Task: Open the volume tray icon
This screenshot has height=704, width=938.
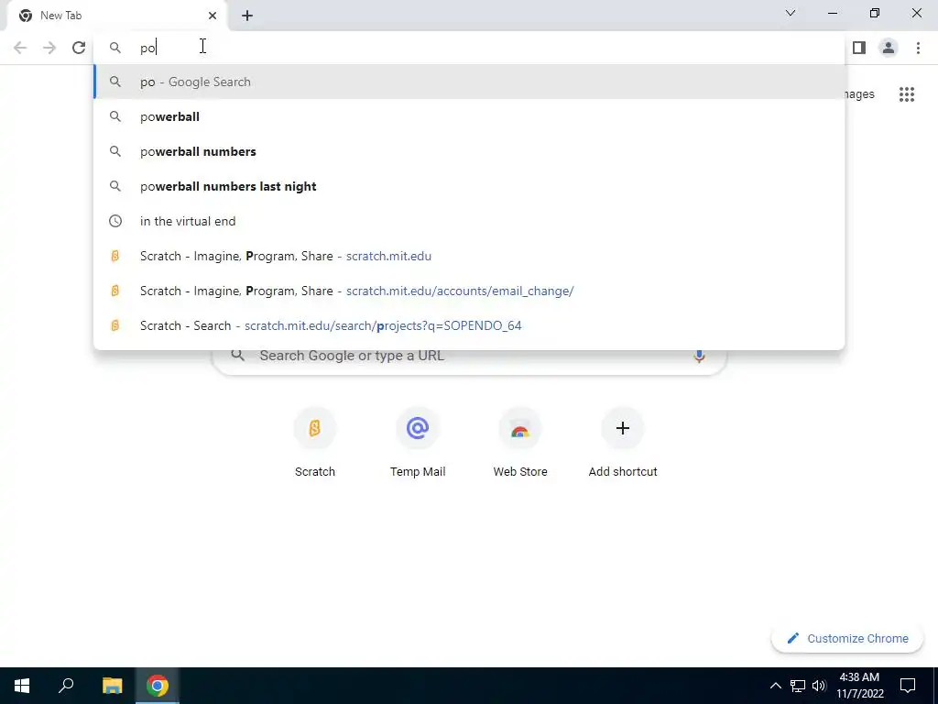Action: 819,686
